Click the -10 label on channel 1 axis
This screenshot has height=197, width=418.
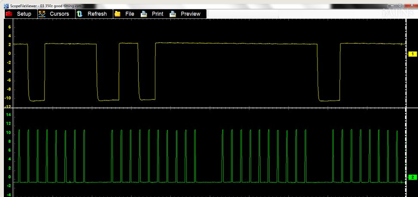[7, 98]
